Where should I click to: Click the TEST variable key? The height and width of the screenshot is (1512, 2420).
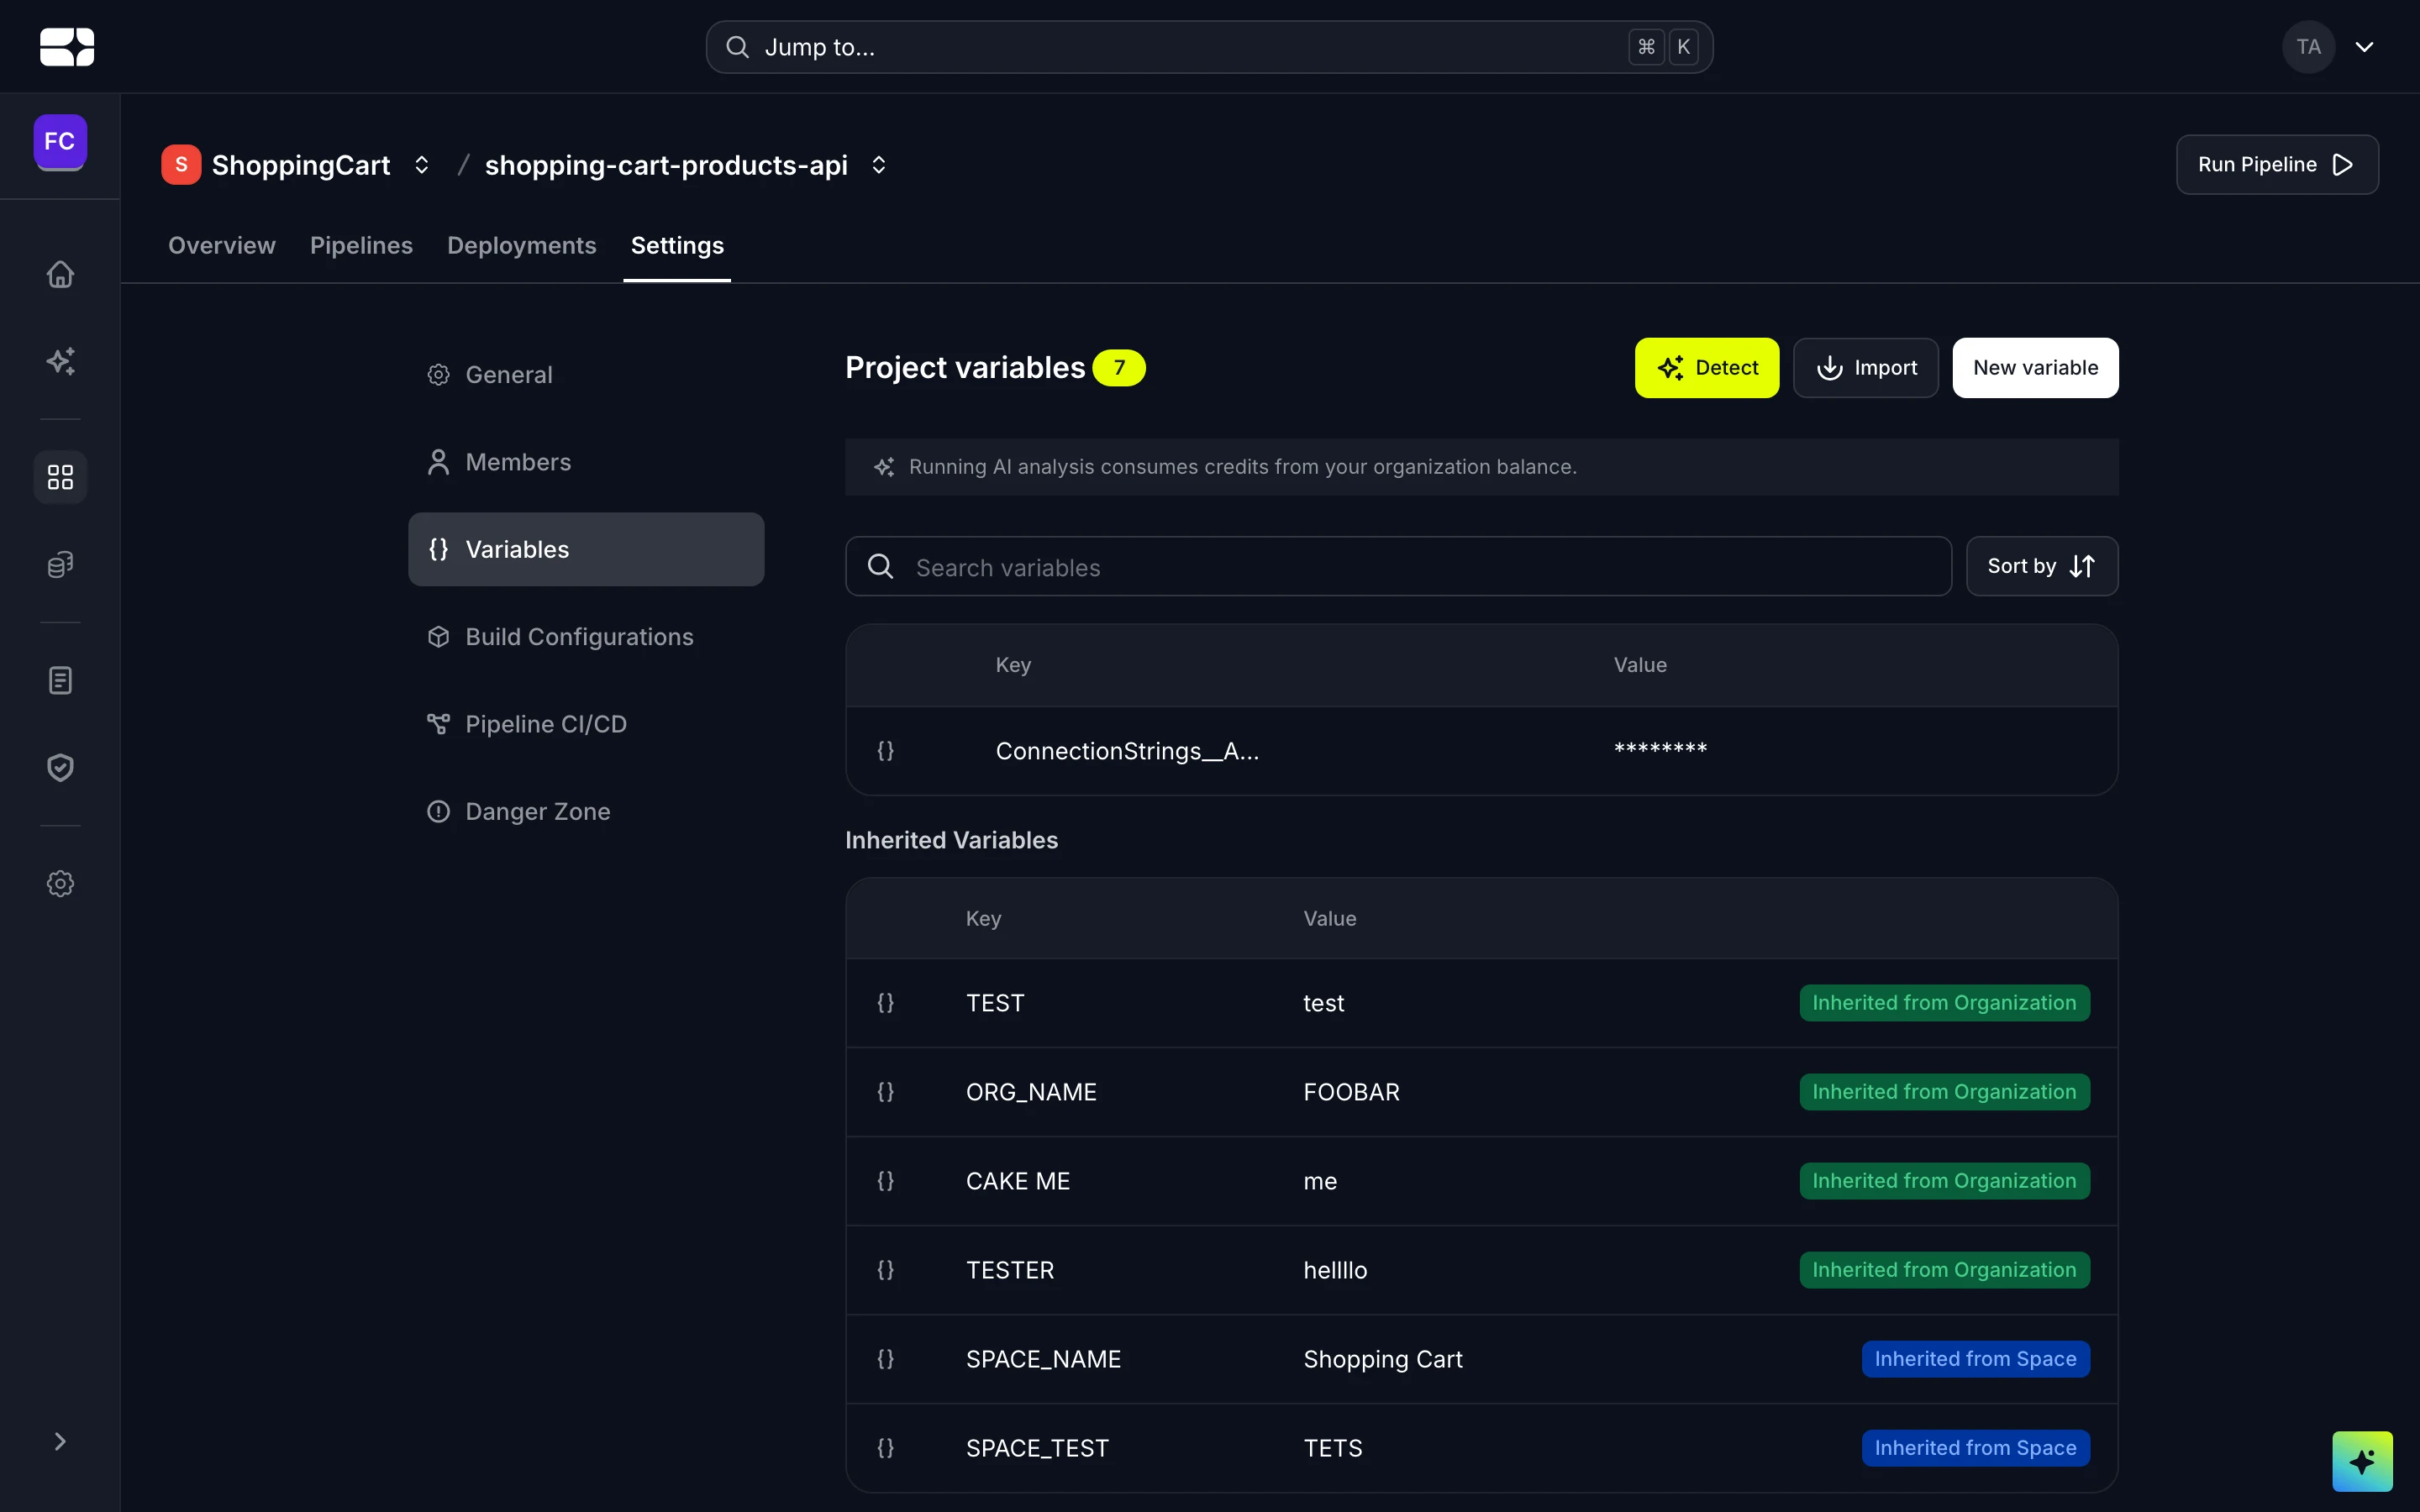(995, 1003)
